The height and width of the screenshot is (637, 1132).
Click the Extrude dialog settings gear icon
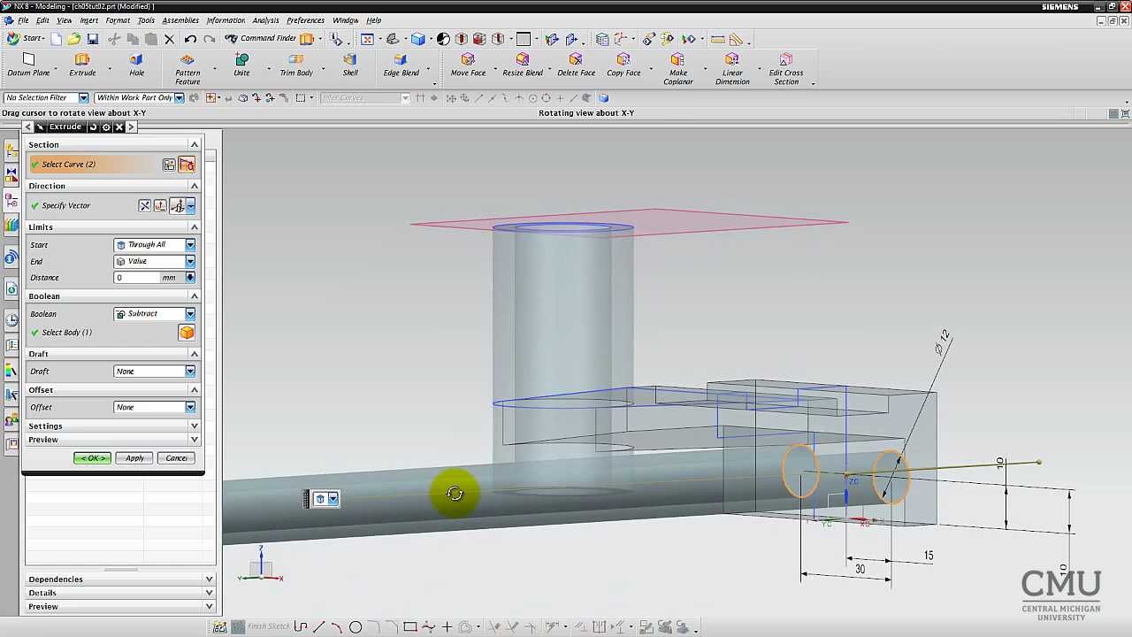point(106,127)
